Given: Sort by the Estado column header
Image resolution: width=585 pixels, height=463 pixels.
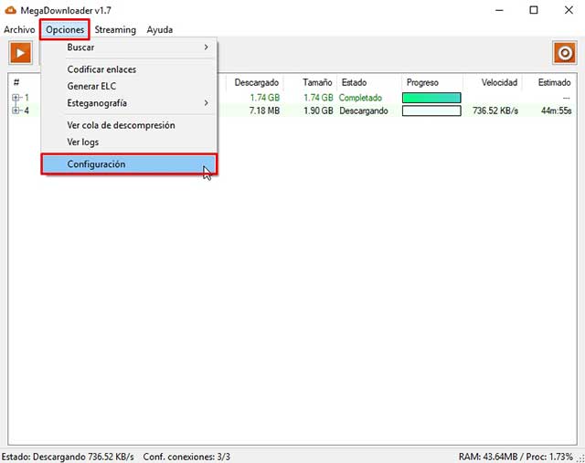Looking at the screenshot, I should [369, 82].
